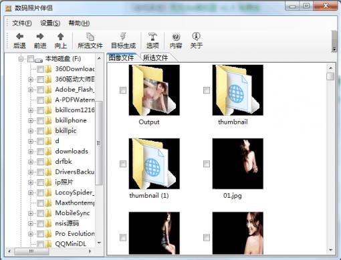Select the A-PDFWatermark folder in tree

coord(75,100)
